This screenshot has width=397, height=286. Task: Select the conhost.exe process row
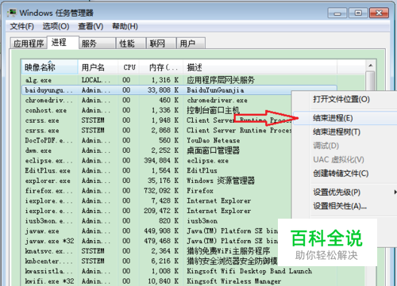click(156, 110)
